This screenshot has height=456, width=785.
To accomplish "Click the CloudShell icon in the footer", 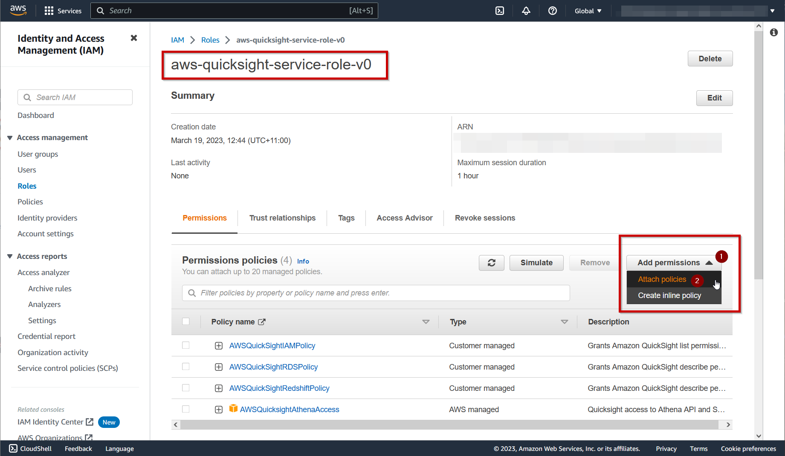I will point(13,448).
